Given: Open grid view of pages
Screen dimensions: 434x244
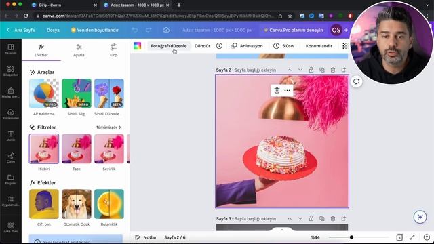Looking at the screenshot, I should point(399,237).
